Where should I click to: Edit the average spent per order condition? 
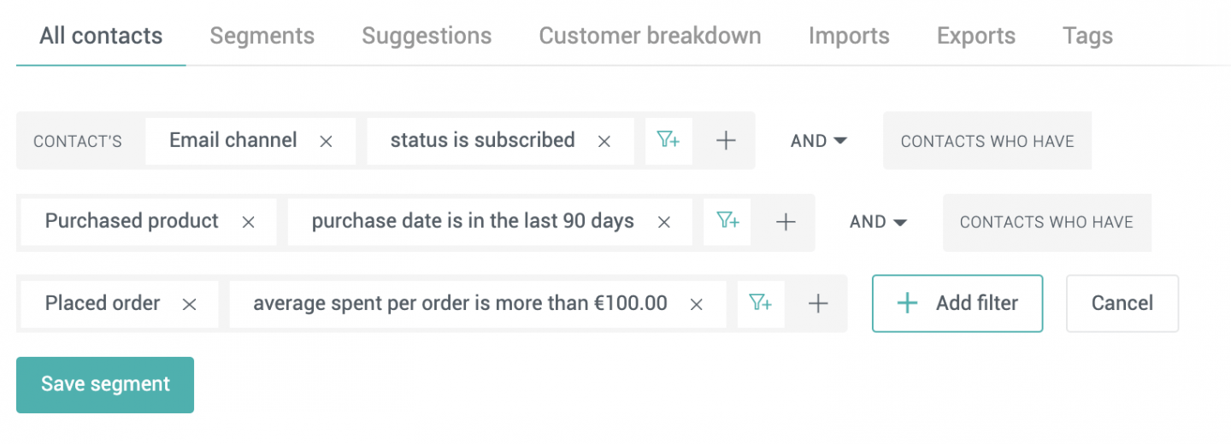[x=460, y=303]
